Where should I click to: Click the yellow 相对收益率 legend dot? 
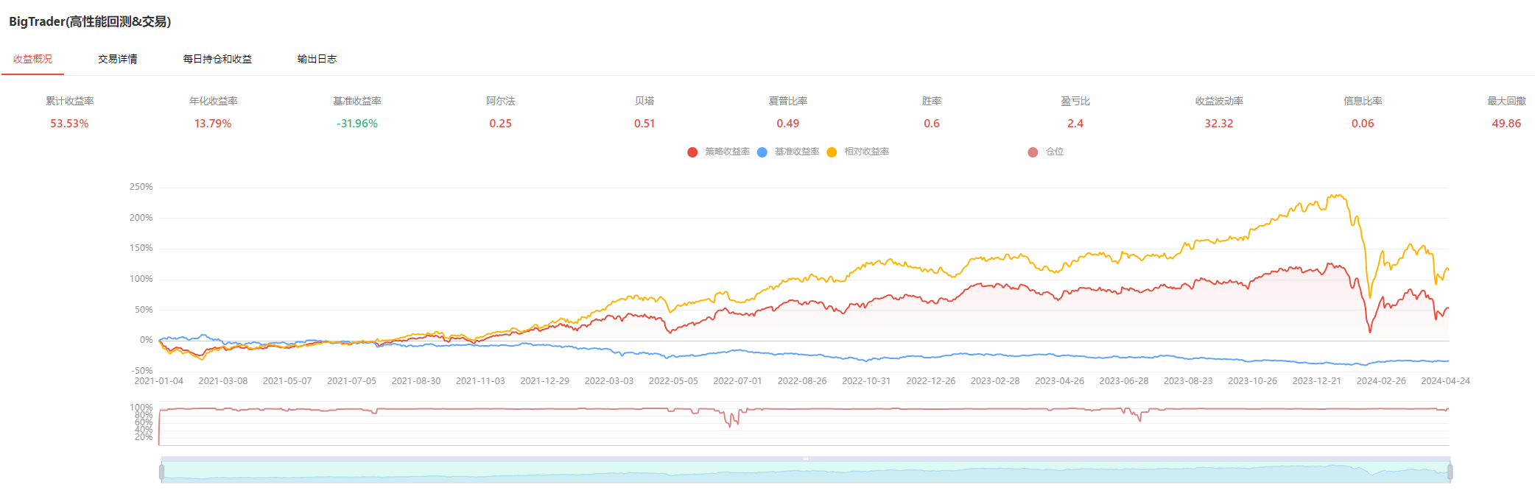[x=832, y=152]
